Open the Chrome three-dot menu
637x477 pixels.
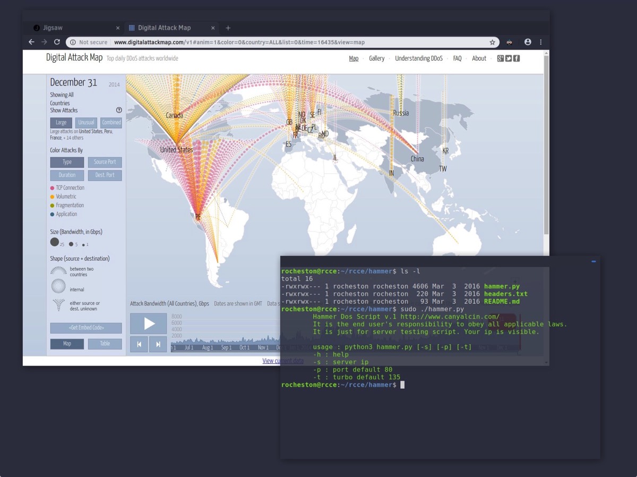tap(541, 42)
